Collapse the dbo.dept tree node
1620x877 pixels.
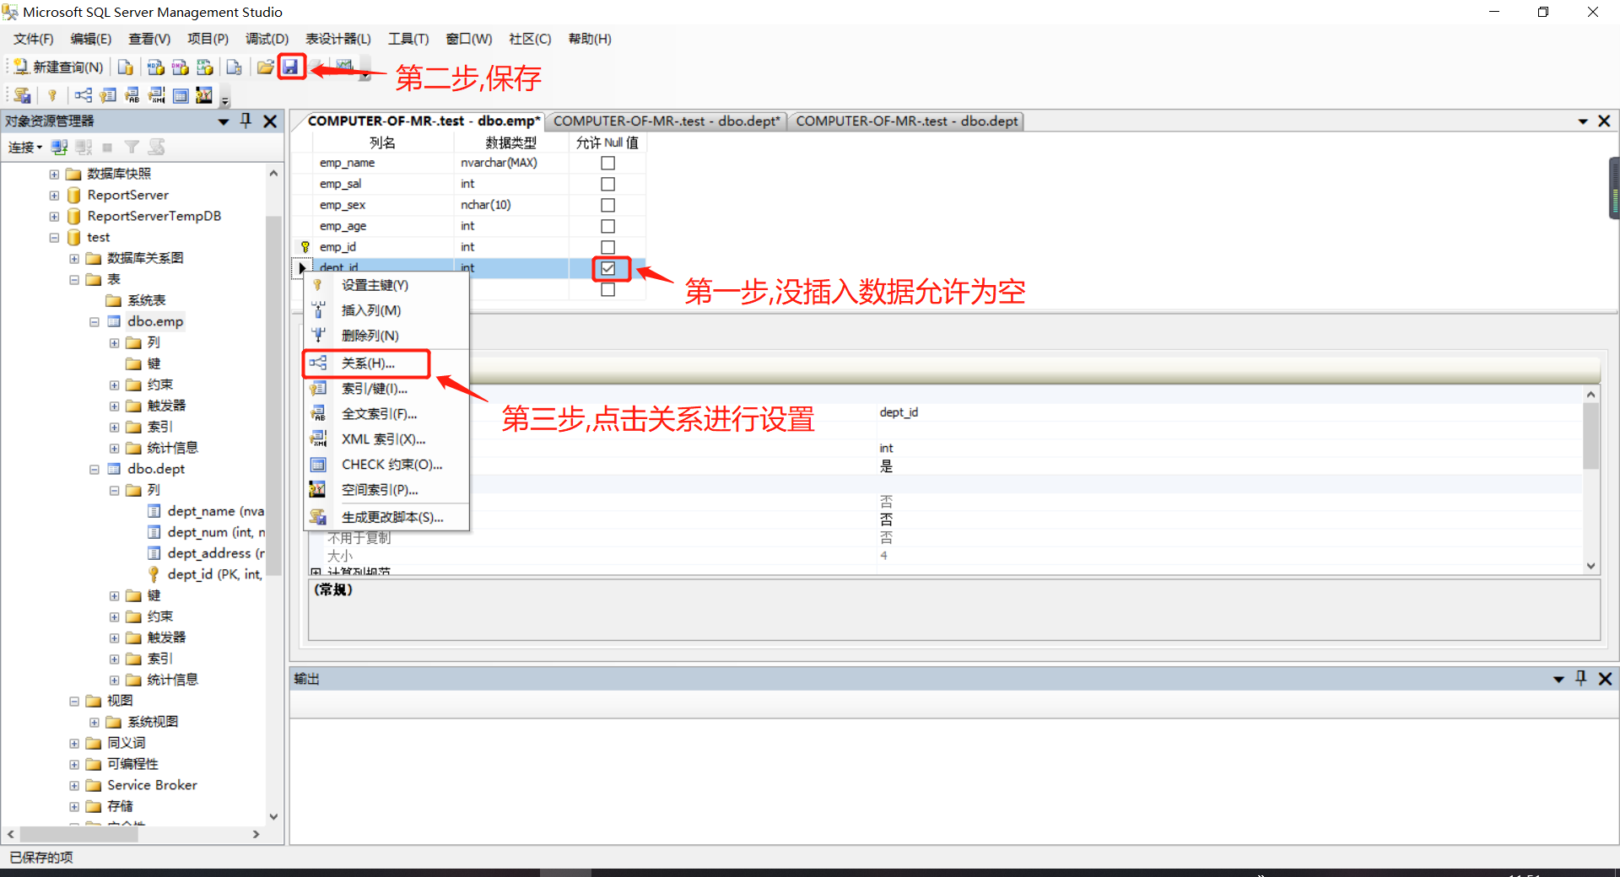(94, 469)
